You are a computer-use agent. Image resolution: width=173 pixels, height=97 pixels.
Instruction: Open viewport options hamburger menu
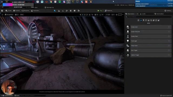tap(2, 15)
